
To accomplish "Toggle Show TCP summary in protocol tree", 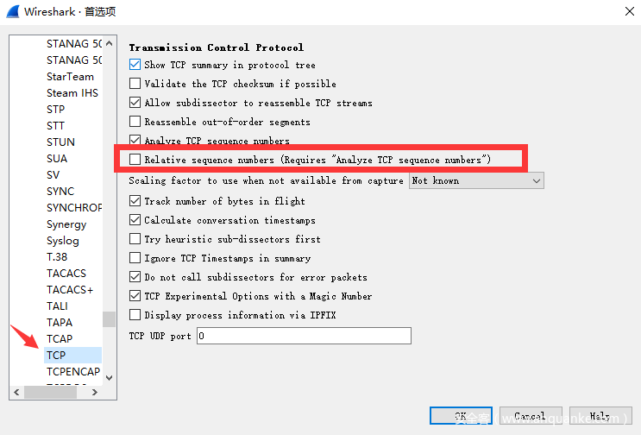I will tap(135, 65).
